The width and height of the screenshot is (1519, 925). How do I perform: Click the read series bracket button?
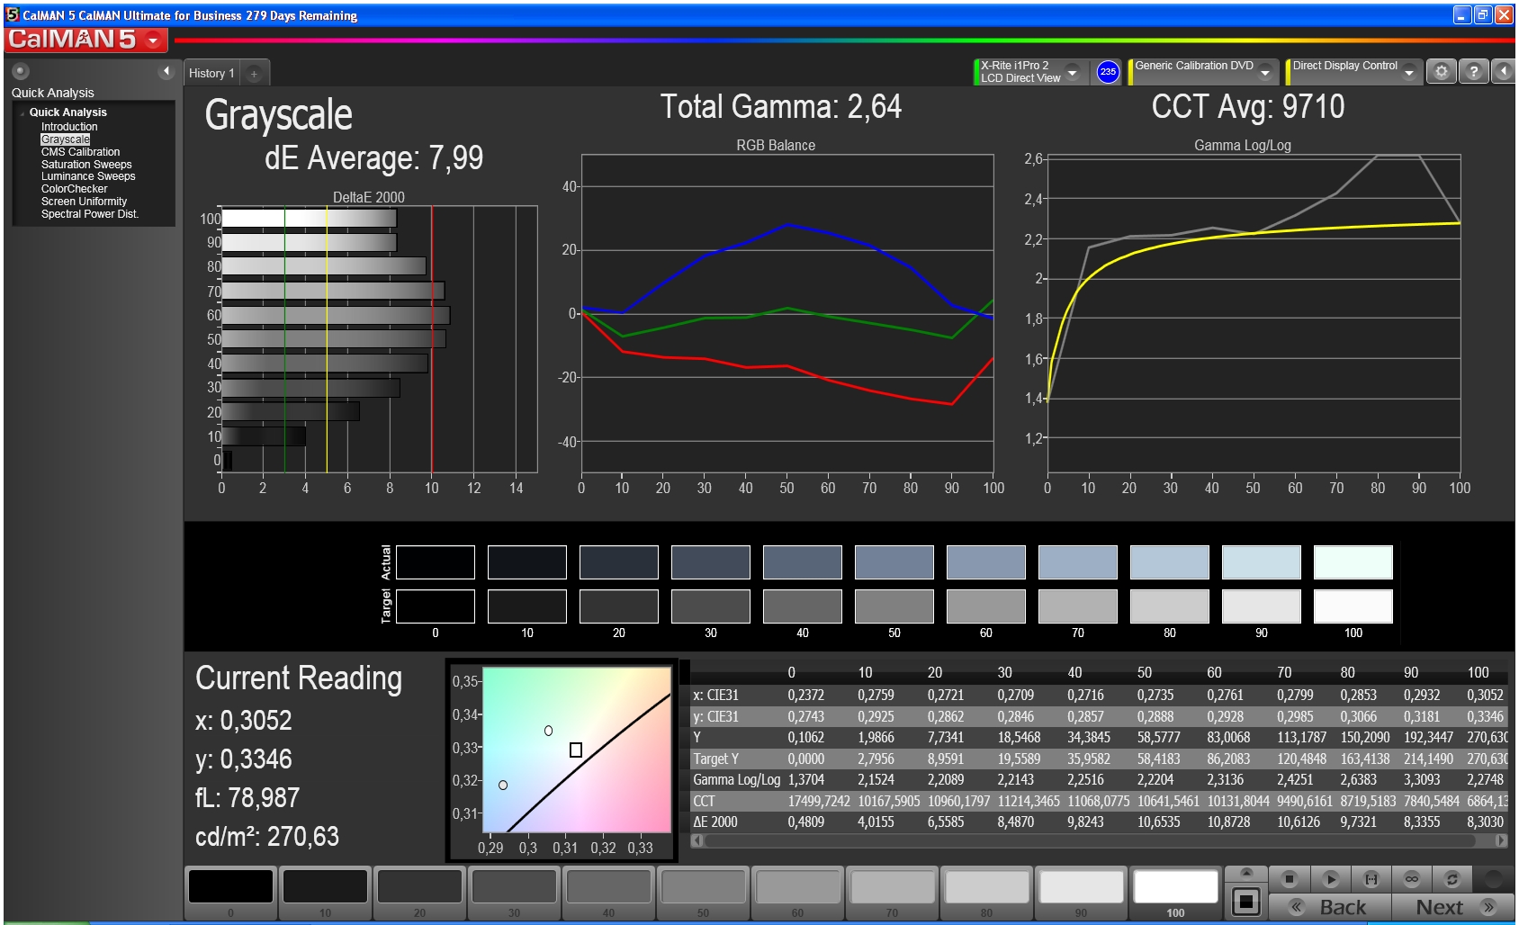(x=1371, y=879)
